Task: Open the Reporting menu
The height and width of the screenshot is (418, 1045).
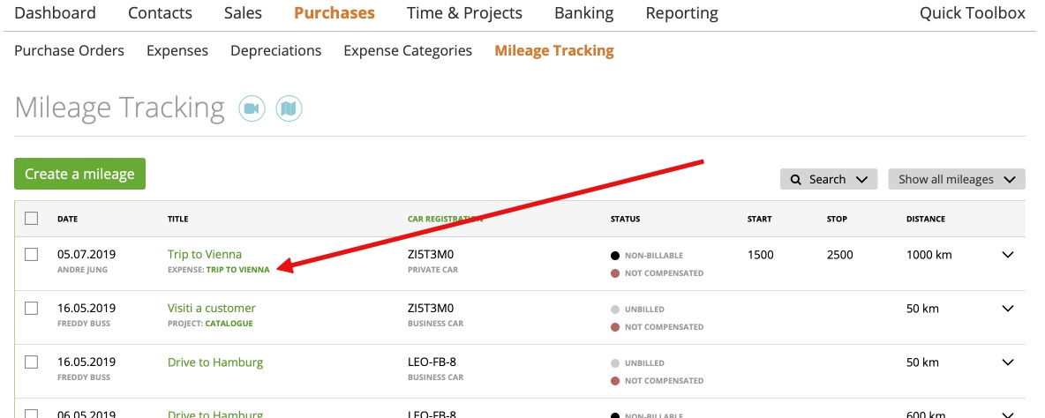Action: click(681, 12)
